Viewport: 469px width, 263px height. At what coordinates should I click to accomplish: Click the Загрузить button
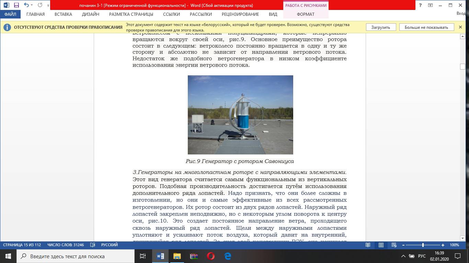(x=380, y=27)
